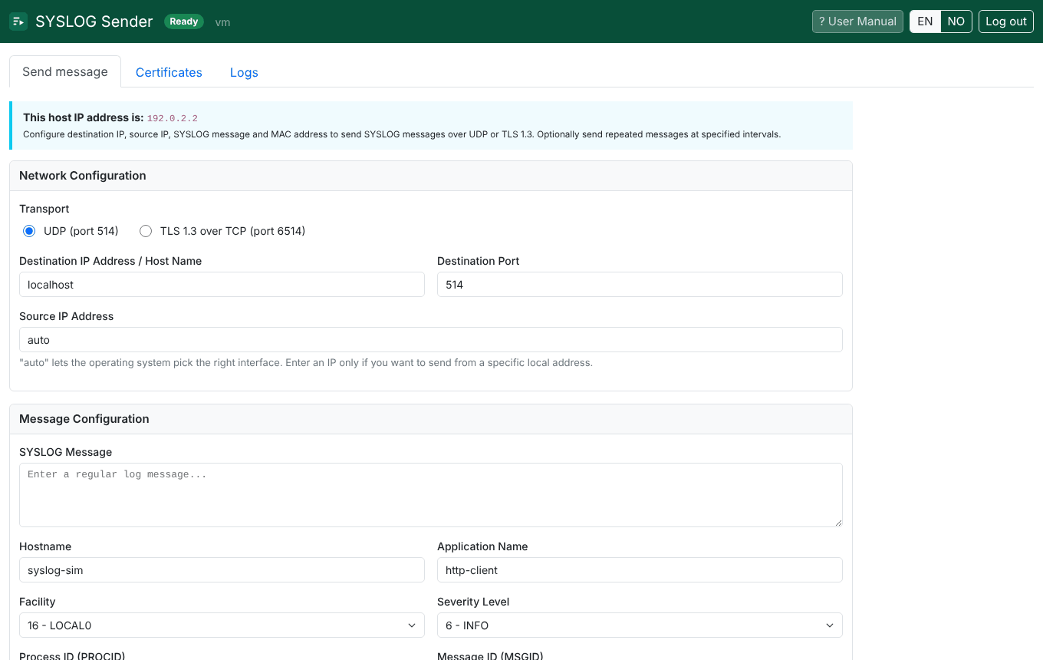The height and width of the screenshot is (660, 1043).
Task: Click the Network Configuration header
Action: click(431, 176)
